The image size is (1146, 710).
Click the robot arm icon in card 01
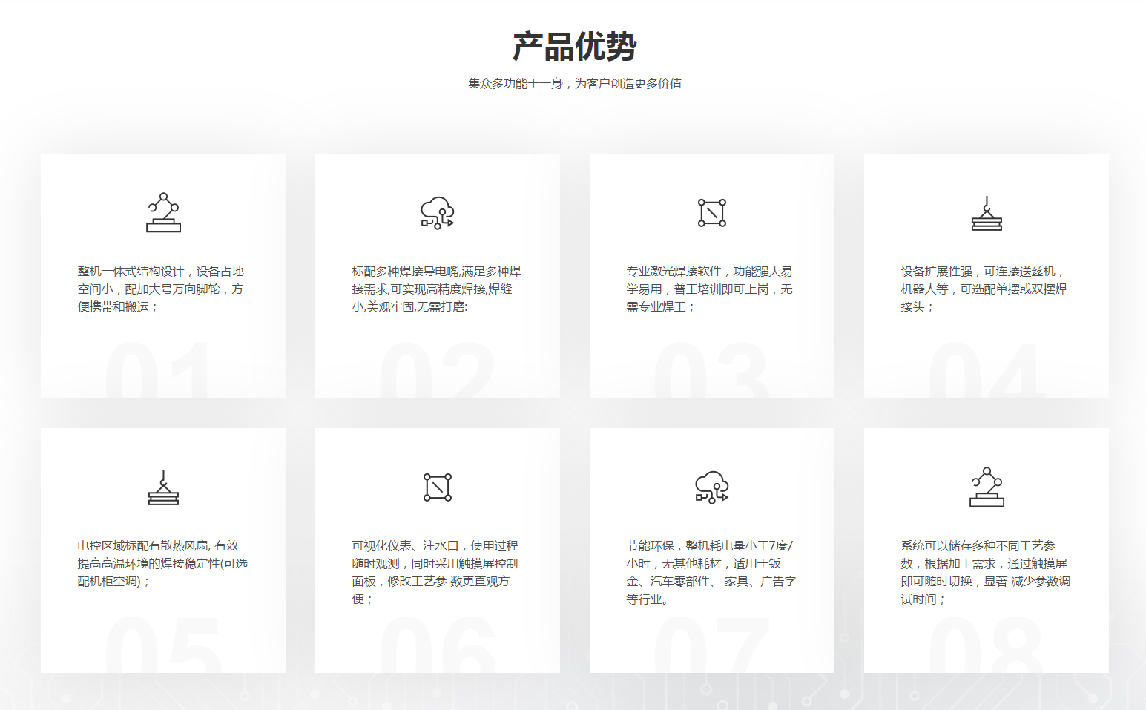163,213
